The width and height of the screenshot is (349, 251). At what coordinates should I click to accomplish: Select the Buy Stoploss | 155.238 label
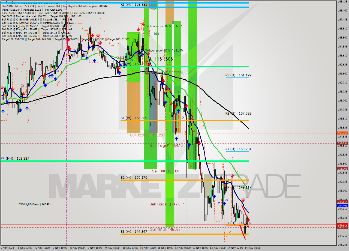coord(147,135)
